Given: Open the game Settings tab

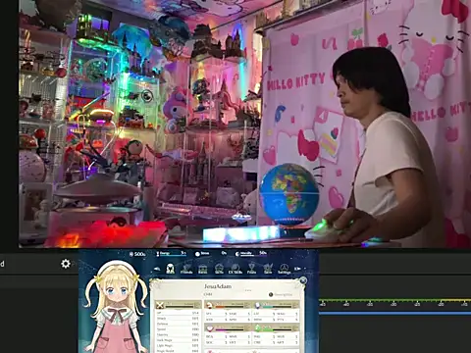Looking at the screenshot, I should pyautogui.click(x=284, y=269).
